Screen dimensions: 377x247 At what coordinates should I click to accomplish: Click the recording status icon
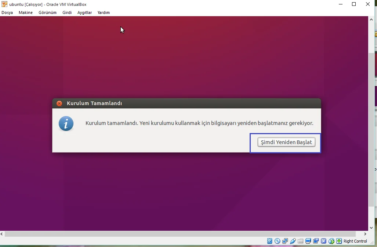(x=316, y=241)
